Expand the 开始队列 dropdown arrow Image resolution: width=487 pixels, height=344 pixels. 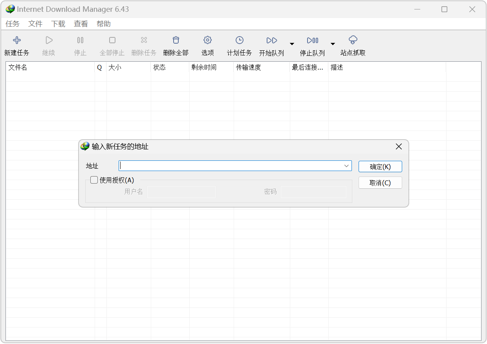[292, 44]
